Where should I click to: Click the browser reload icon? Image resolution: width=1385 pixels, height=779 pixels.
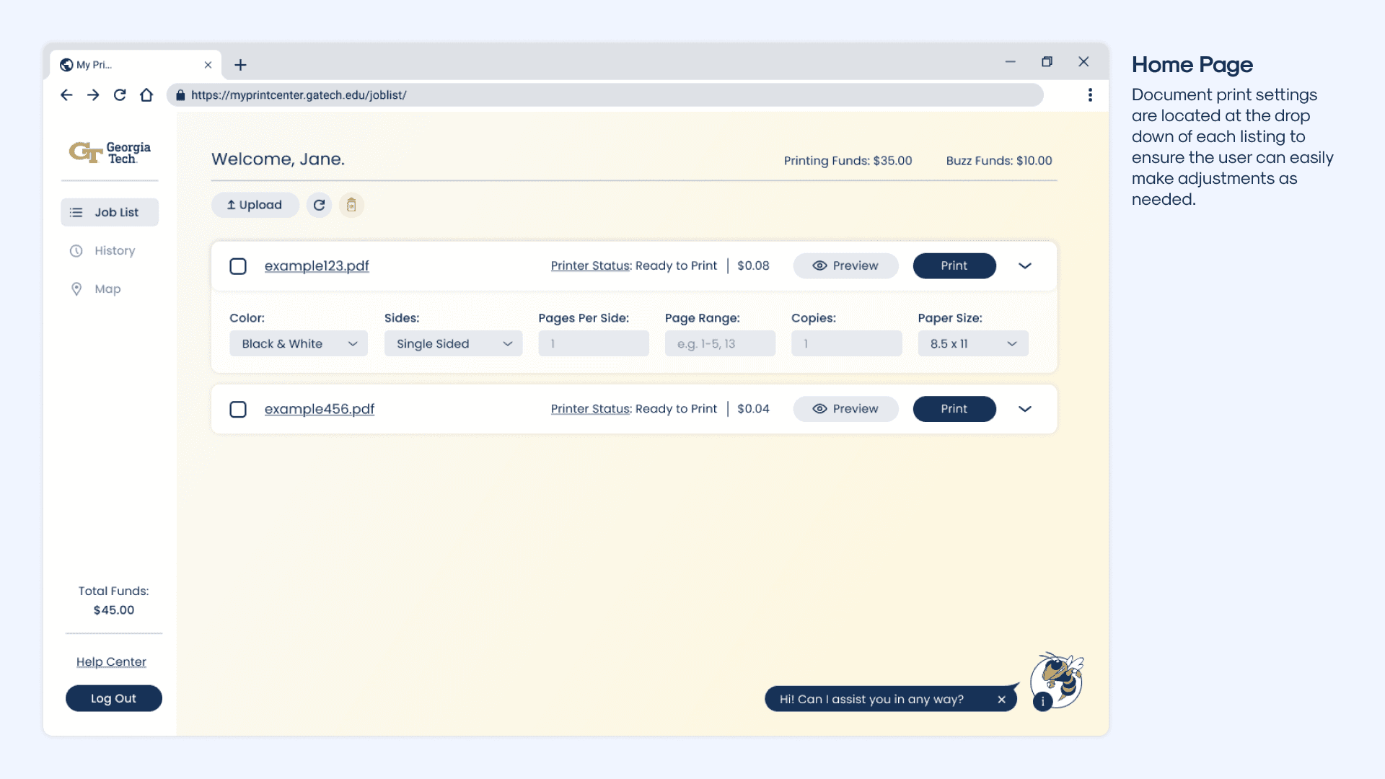[x=120, y=94]
